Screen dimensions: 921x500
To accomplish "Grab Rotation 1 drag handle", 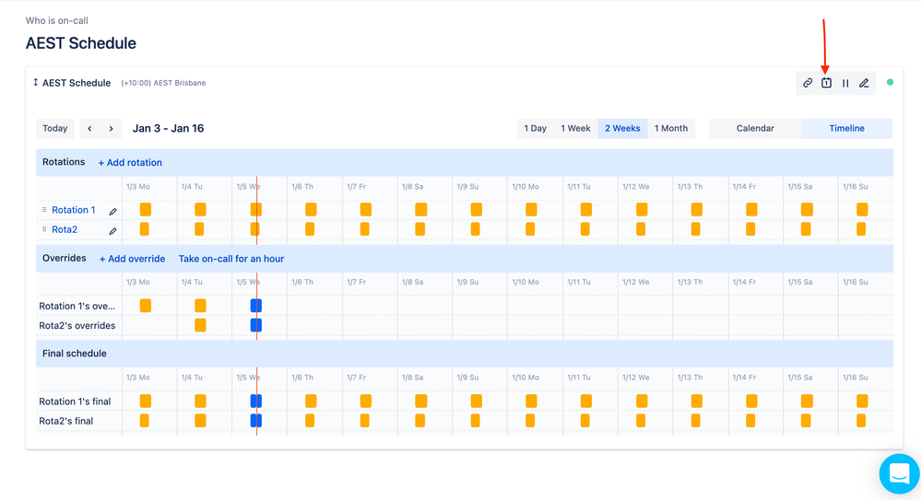I will (x=44, y=210).
